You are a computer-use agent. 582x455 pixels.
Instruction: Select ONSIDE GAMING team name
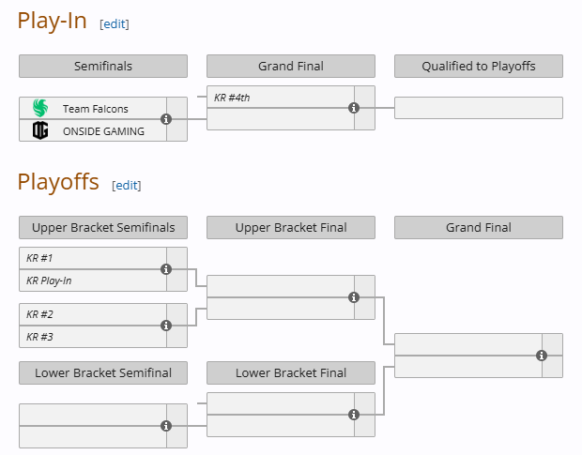pos(103,131)
